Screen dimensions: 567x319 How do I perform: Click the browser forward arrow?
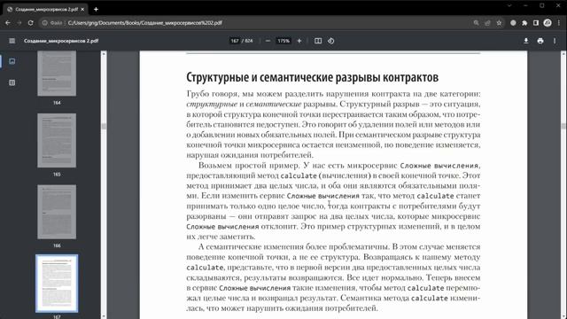[19, 23]
